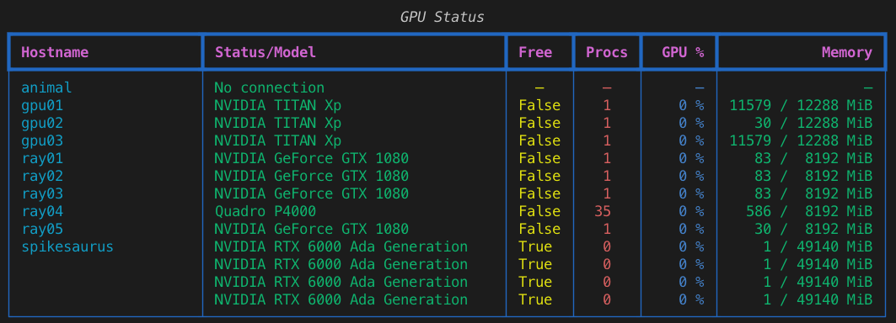Select the Status/Model column header

pyautogui.click(x=266, y=52)
